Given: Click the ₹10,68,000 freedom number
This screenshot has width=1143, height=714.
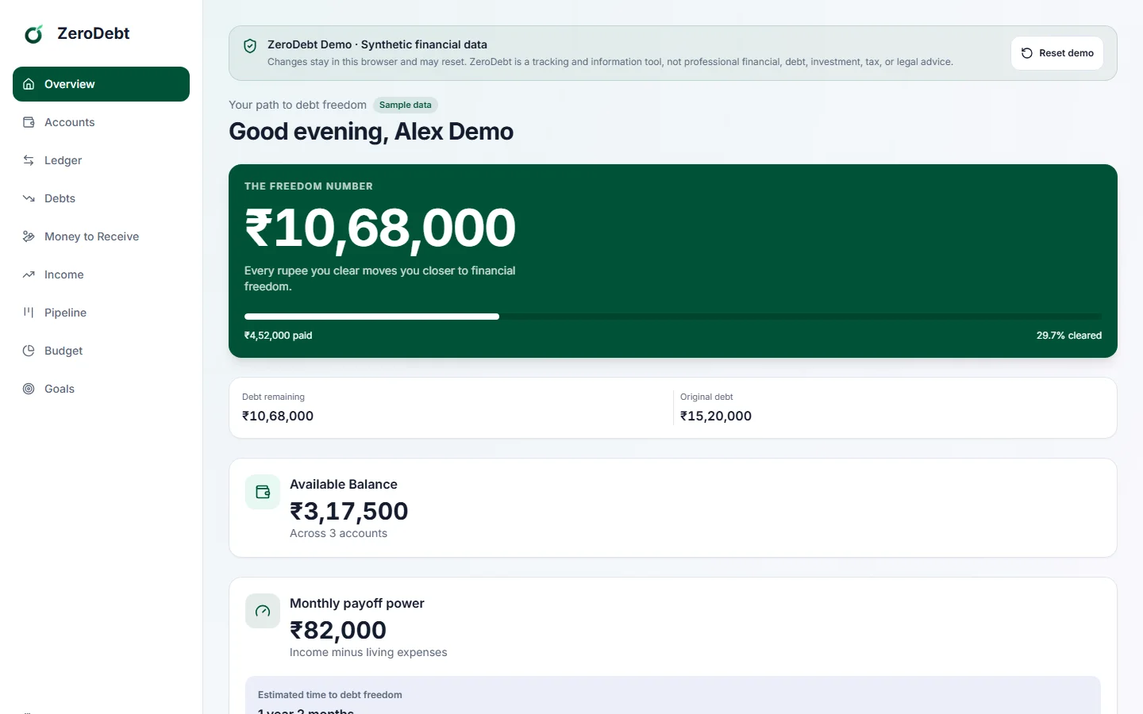Looking at the screenshot, I should pos(380,228).
